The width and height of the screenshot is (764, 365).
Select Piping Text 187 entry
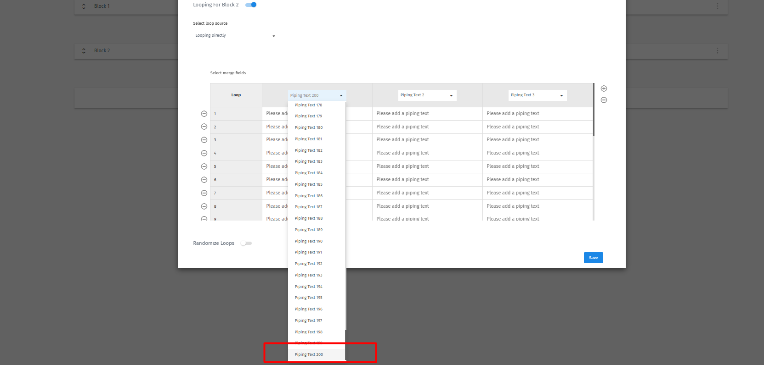click(317, 207)
